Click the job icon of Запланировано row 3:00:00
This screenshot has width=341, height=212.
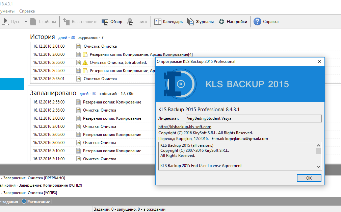click(79, 118)
